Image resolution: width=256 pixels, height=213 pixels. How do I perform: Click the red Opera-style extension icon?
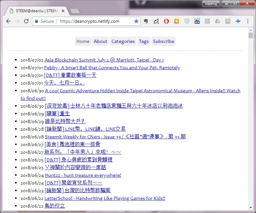166,21
